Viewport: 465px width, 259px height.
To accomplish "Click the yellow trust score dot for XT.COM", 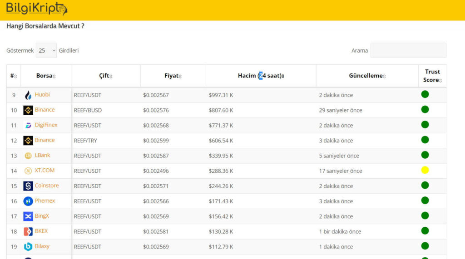I will pyautogui.click(x=425, y=170).
